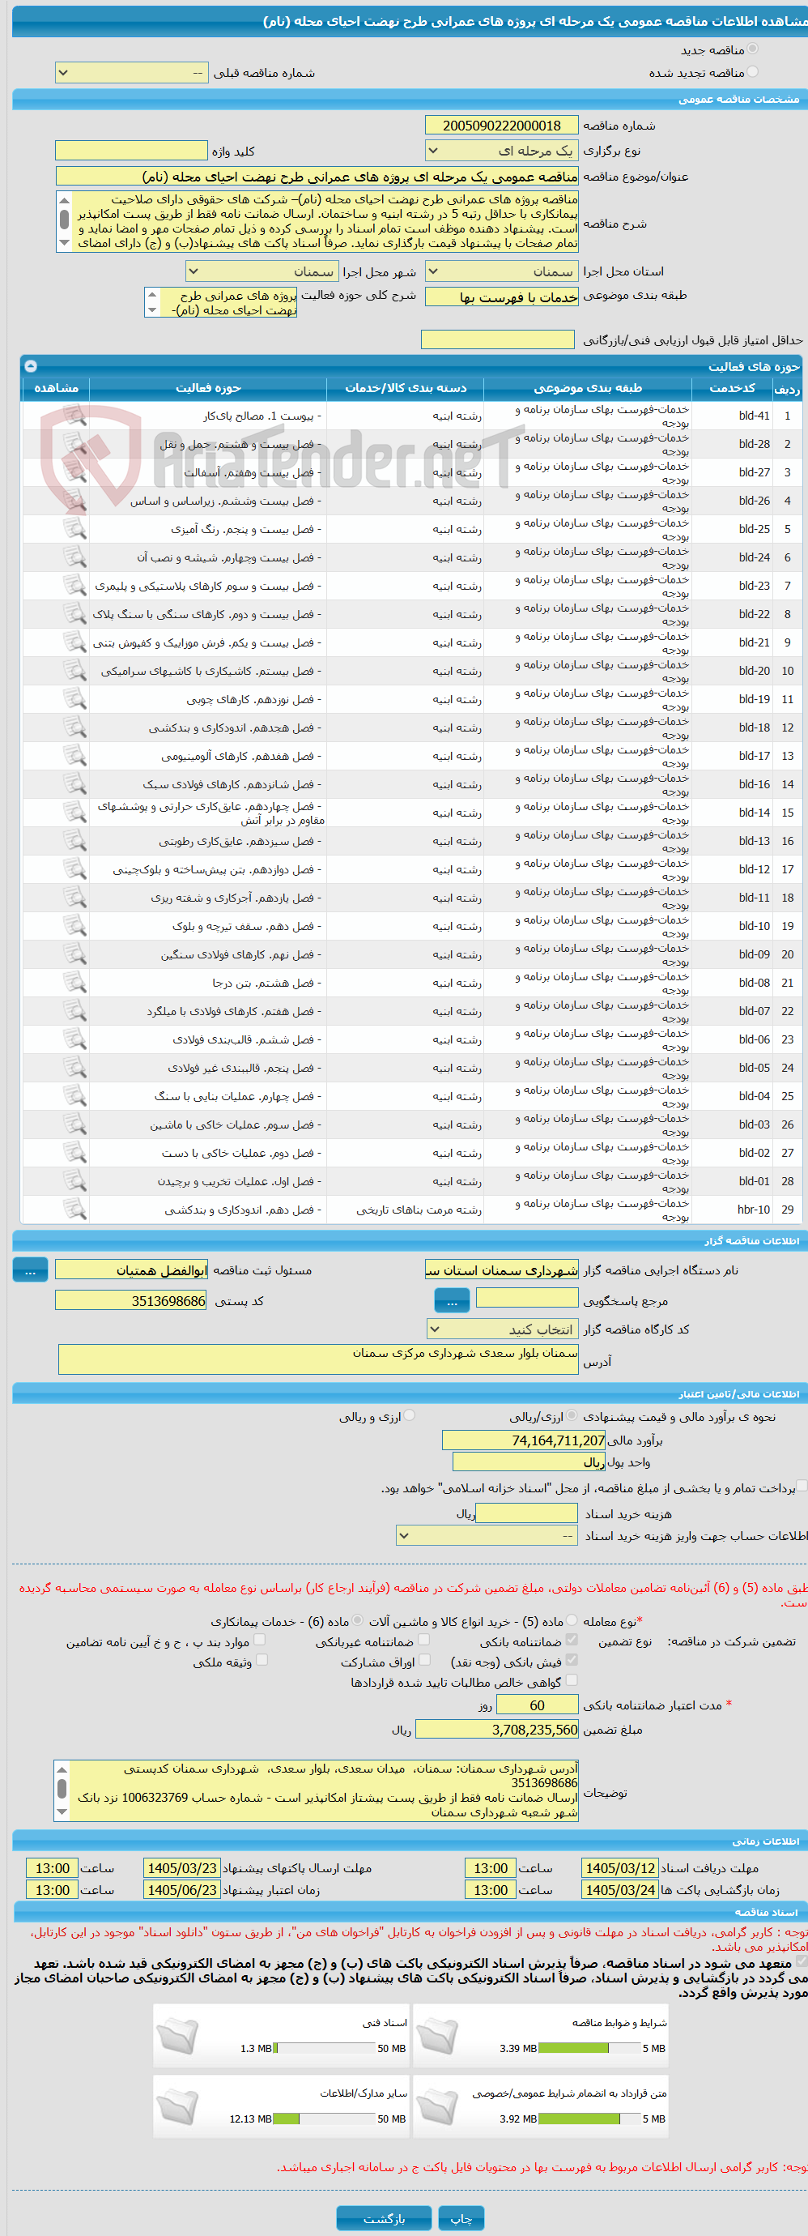Click the مدت اعتبار ضمانتنامه بانکی field
The width and height of the screenshot is (808, 2236).
pyautogui.click(x=538, y=1705)
